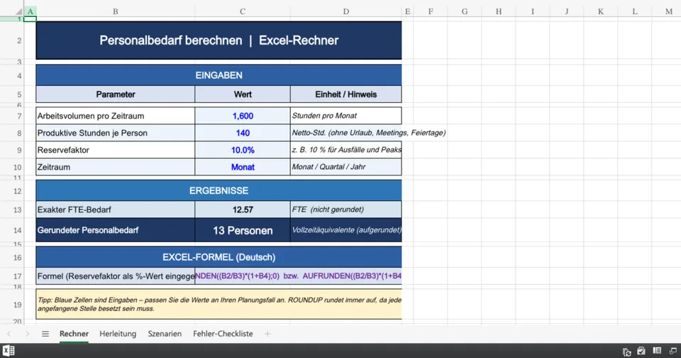The image size is (681, 358).
Task: Switch to the Fehler-Checkliste sheet tab
Action: (223, 334)
